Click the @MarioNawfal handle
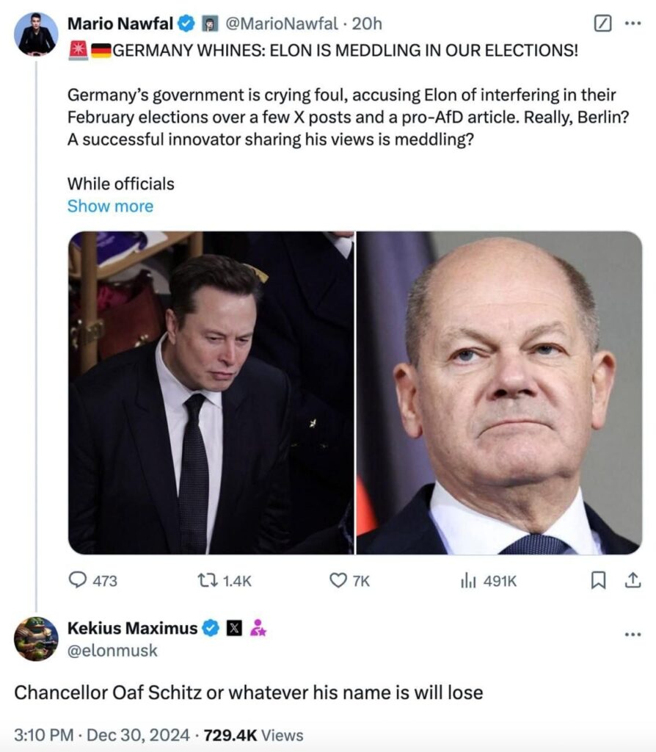The height and width of the screenshot is (752, 656). point(281,23)
